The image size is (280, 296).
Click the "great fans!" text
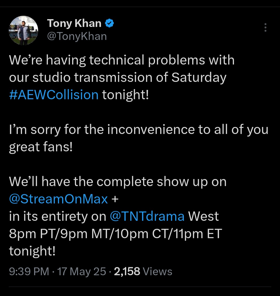[x=41, y=147]
